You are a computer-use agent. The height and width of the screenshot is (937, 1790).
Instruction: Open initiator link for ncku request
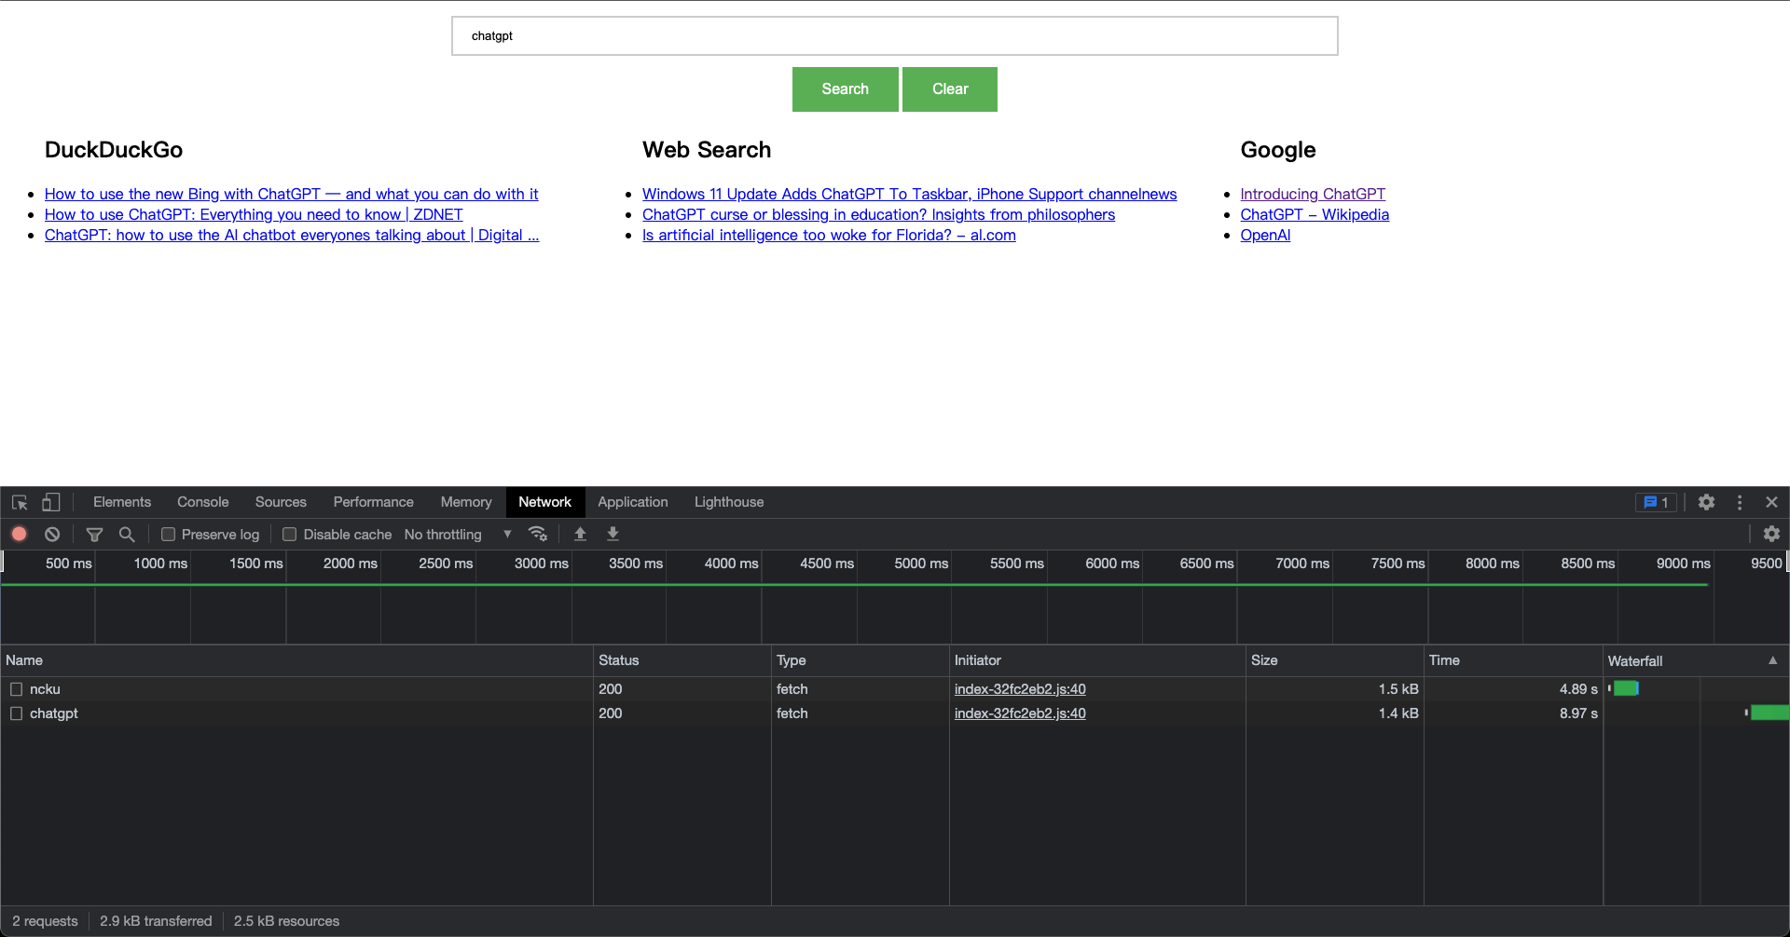pyautogui.click(x=1020, y=689)
